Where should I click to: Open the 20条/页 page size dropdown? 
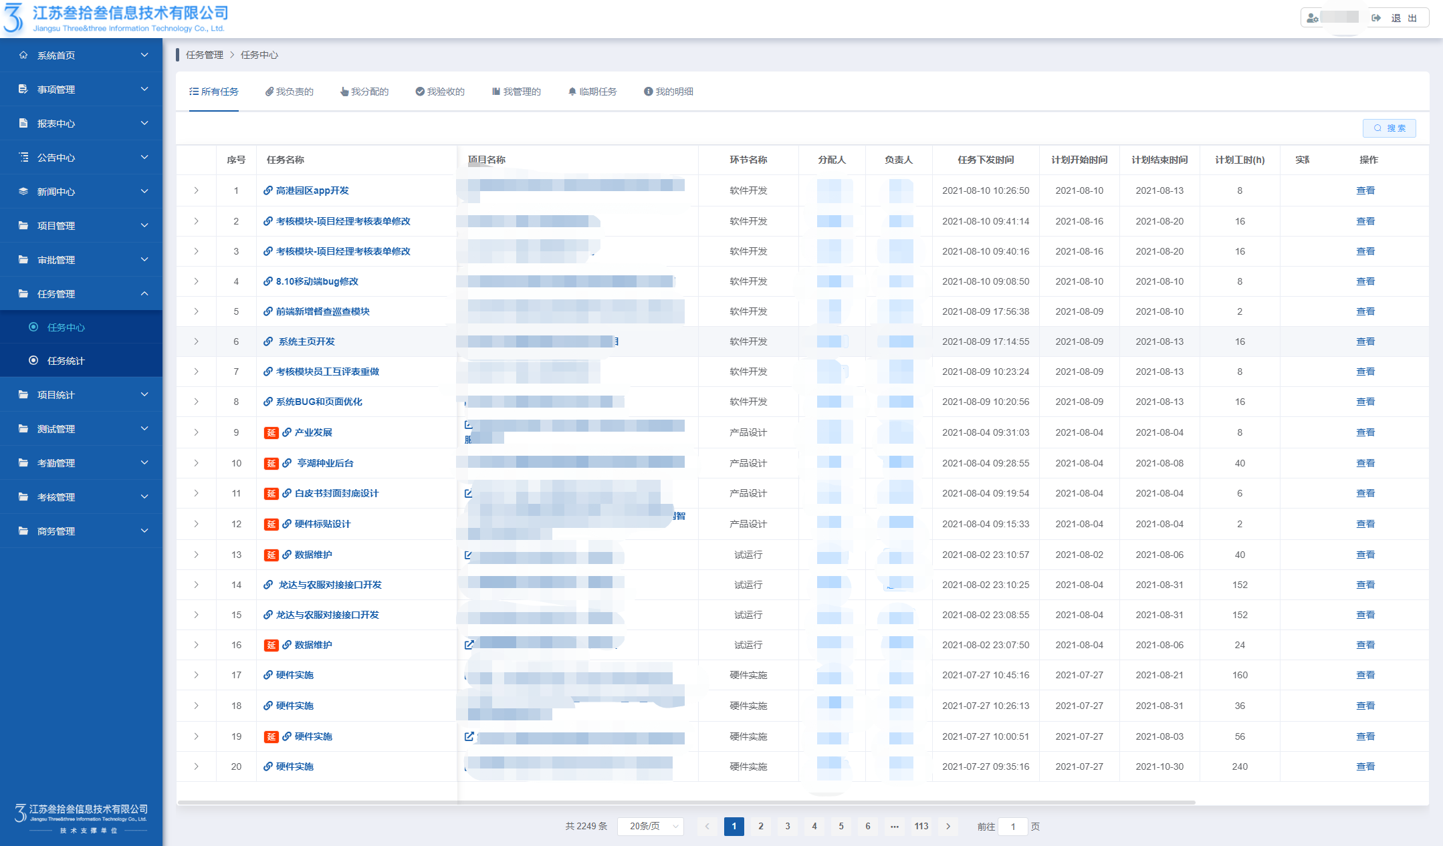coord(650,827)
